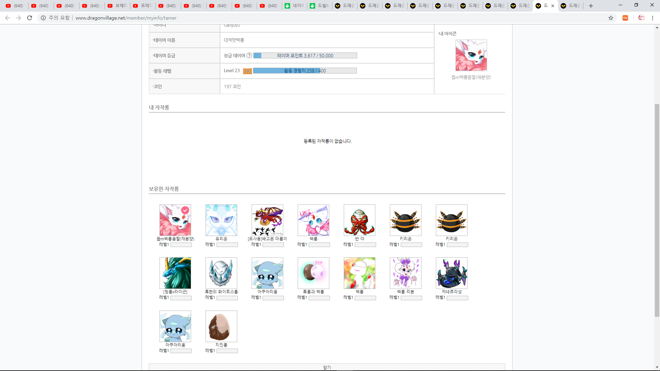Choose the 저네르각성 dragon image
660x371 pixels.
click(452, 273)
